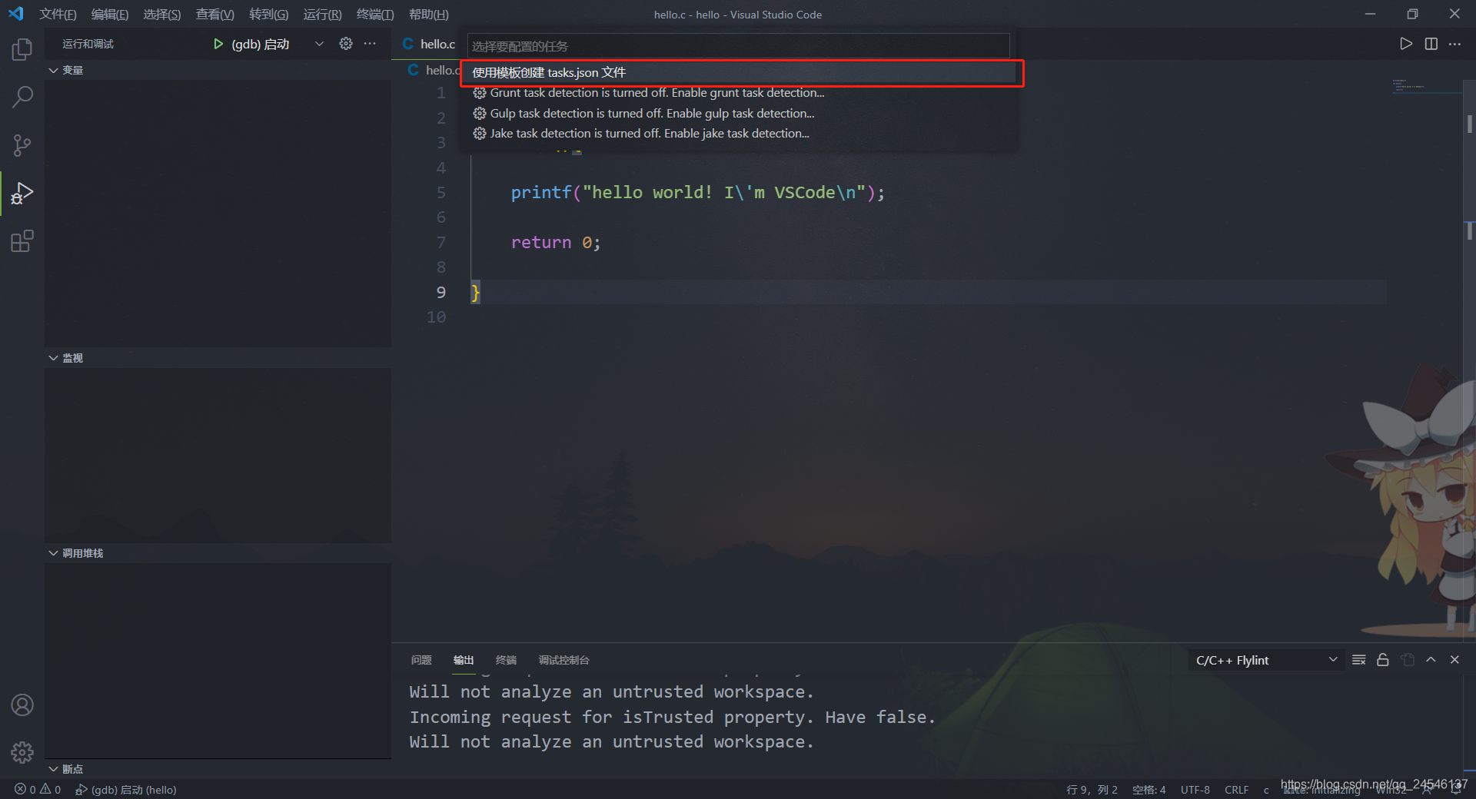Collapse the 监视 section
The image size is (1476, 799).
(x=218, y=358)
